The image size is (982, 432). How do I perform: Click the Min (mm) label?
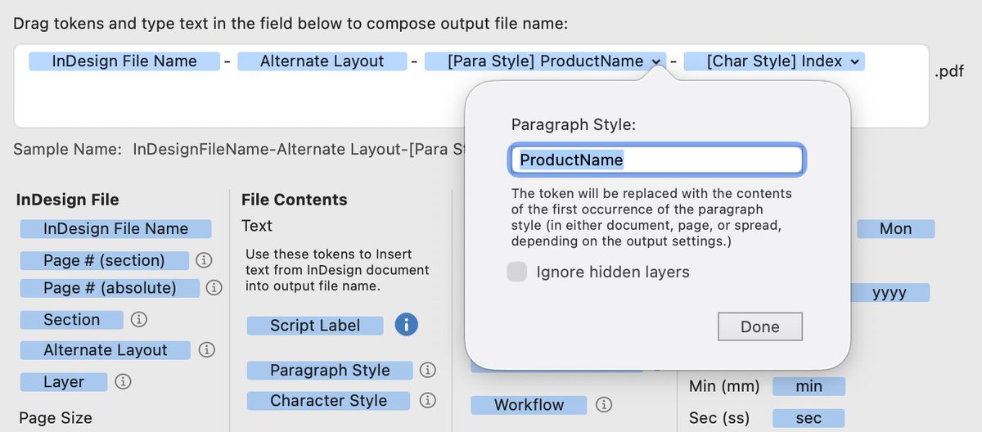point(724,386)
